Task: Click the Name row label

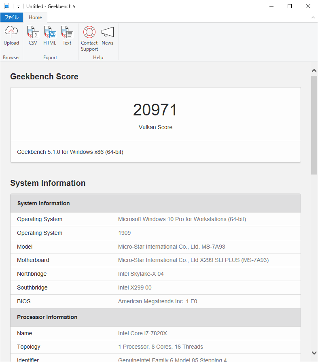Action: point(24,333)
